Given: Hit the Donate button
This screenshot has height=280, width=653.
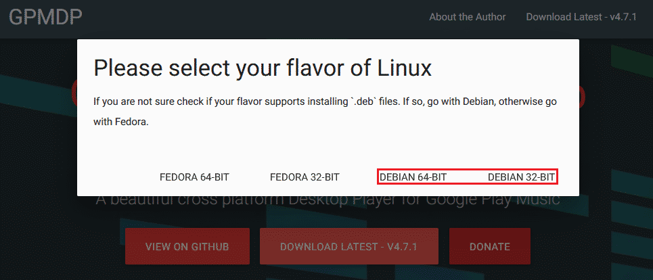Looking at the screenshot, I should tap(489, 247).
